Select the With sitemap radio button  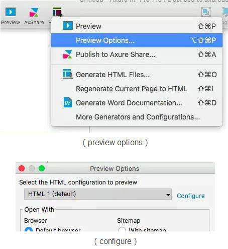coord(122,229)
